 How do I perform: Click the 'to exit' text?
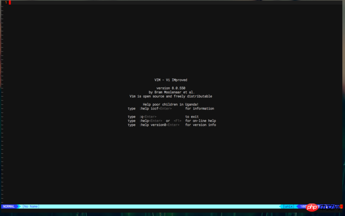coord(192,117)
